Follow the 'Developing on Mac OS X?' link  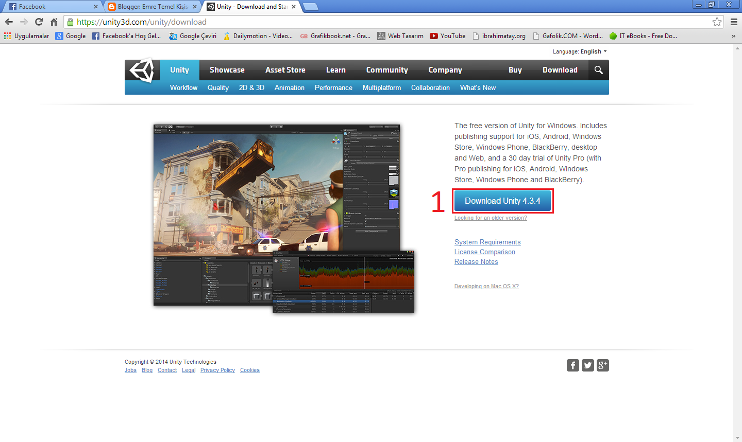486,286
